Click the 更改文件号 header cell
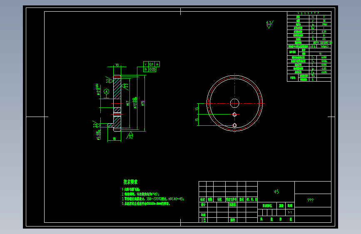 click(x=231, y=199)
